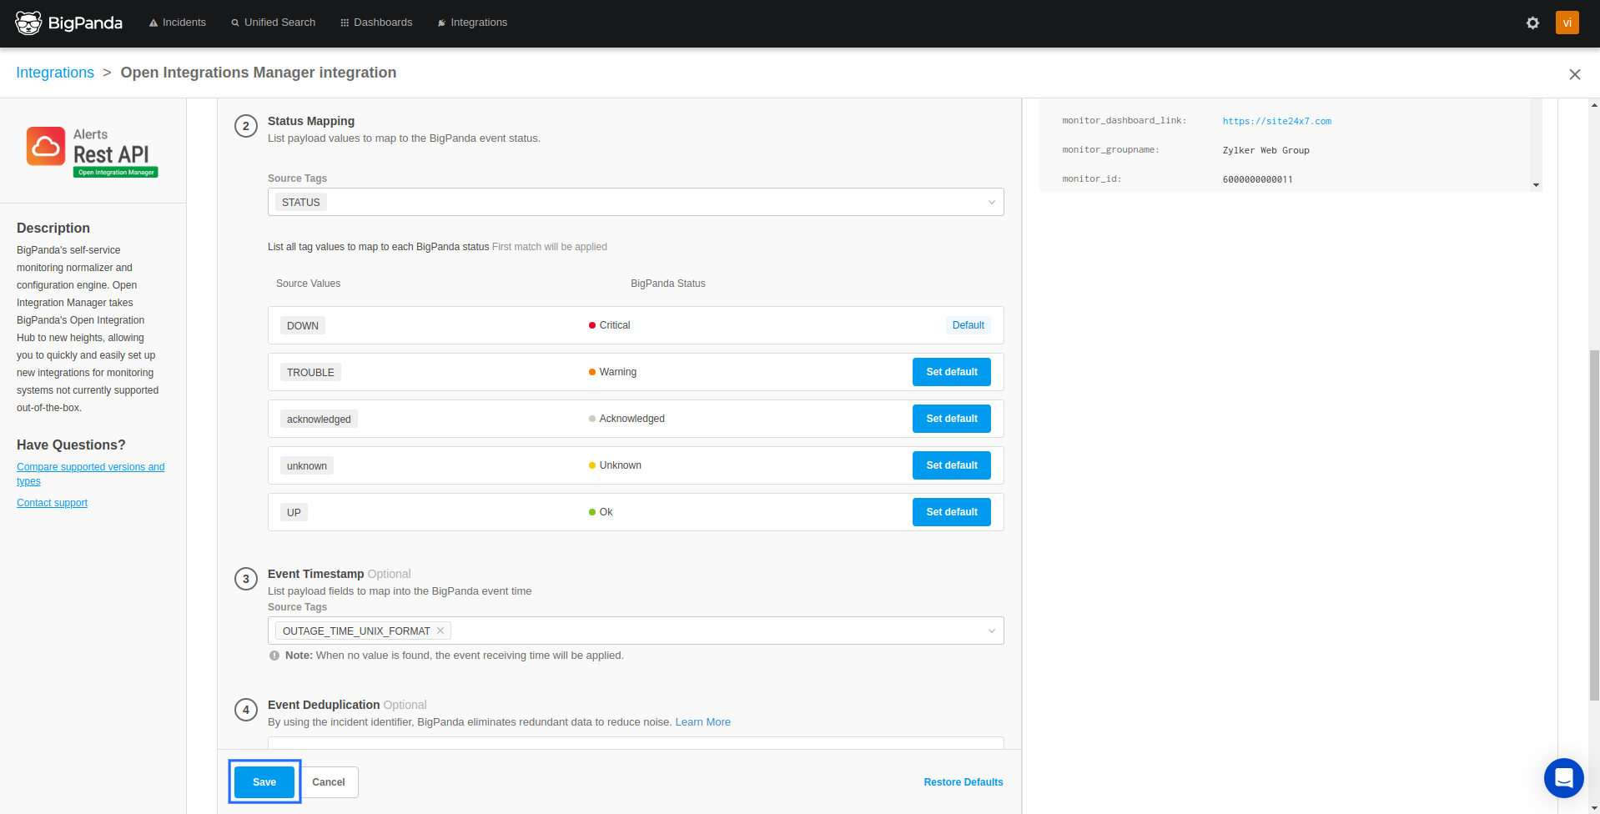Open the 'vi' user avatar

[1567, 23]
